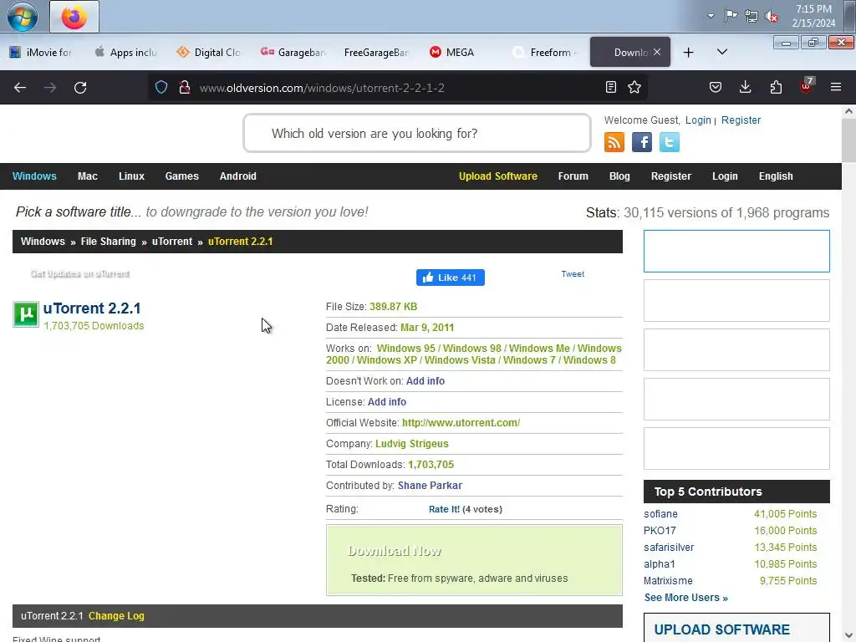Open a new tab with plus button
Image resolution: width=856 pixels, height=642 pixels.
pos(689,53)
